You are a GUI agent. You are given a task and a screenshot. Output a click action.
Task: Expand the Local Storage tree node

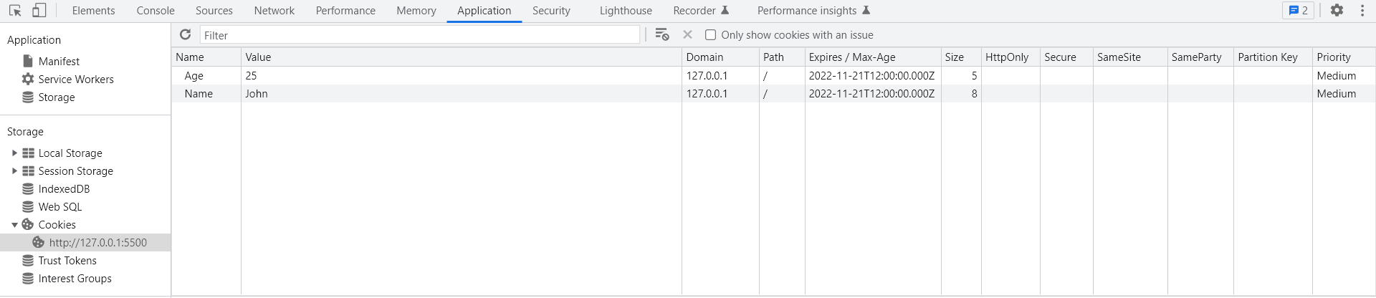[x=14, y=153]
